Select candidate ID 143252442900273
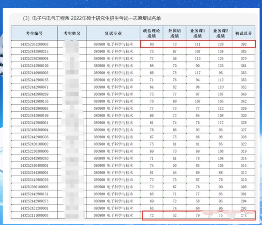The height and width of the screenshot is (225, 262). click(x=34, y=201)
